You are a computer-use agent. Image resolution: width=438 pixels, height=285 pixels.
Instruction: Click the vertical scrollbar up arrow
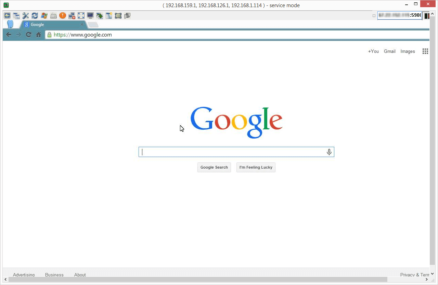[433, 14]
